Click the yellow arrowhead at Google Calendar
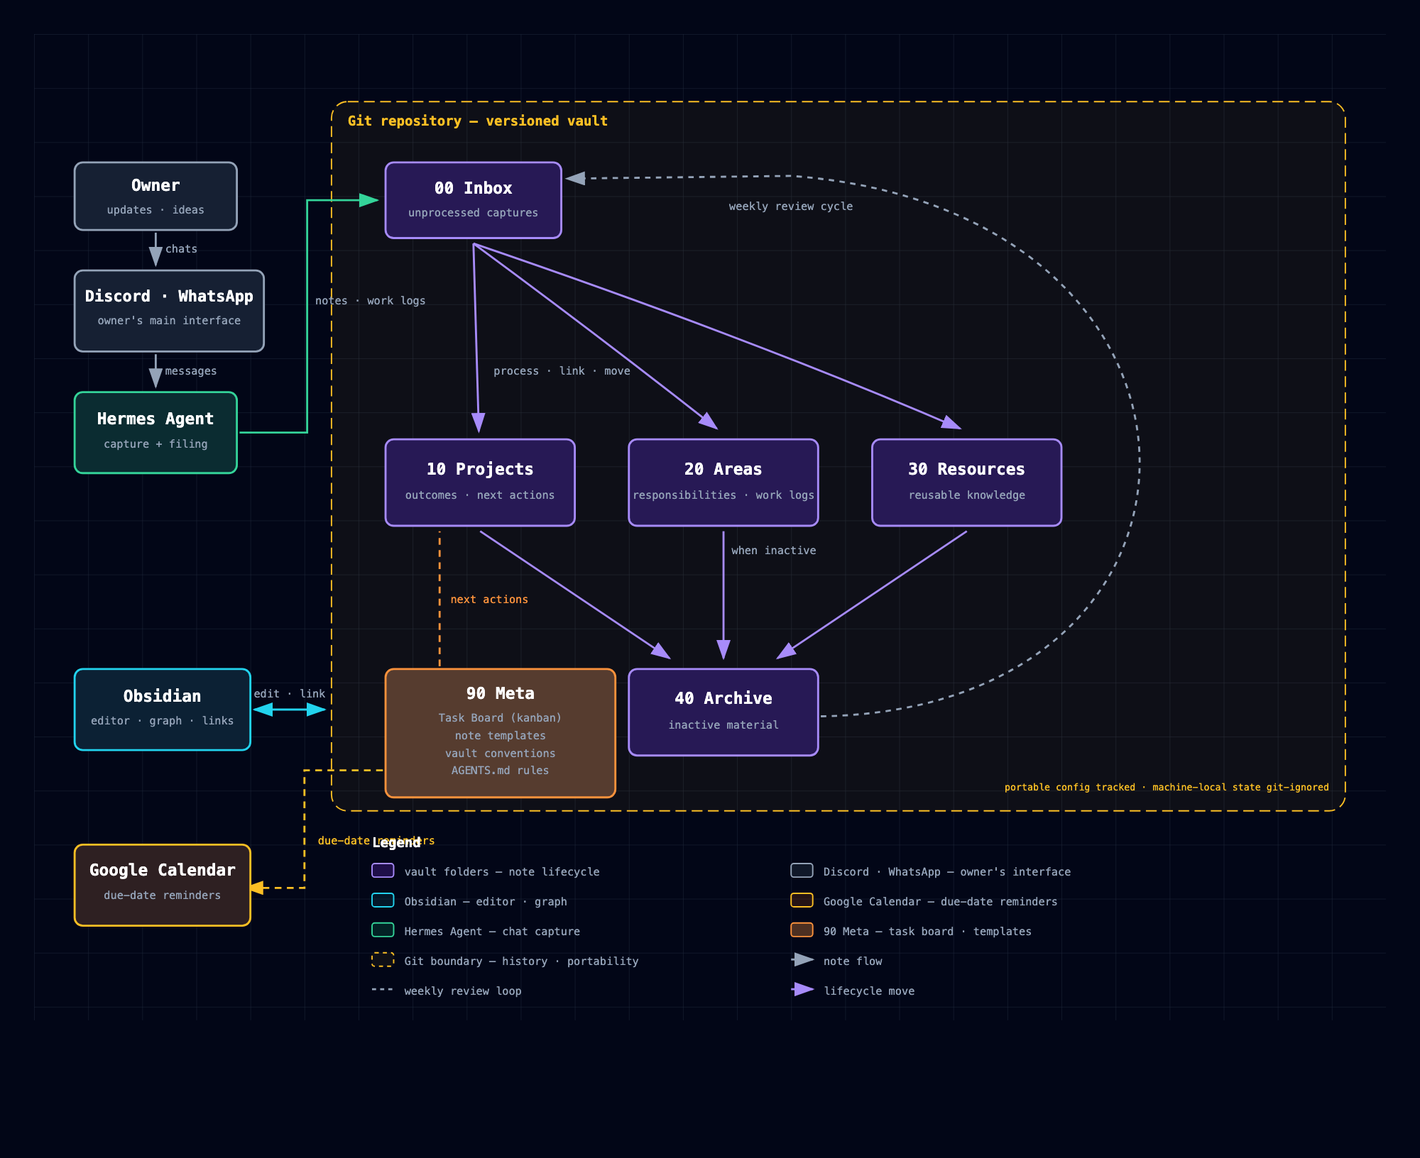This screenshot has height=1158, width=1420. tap(257, 888)
